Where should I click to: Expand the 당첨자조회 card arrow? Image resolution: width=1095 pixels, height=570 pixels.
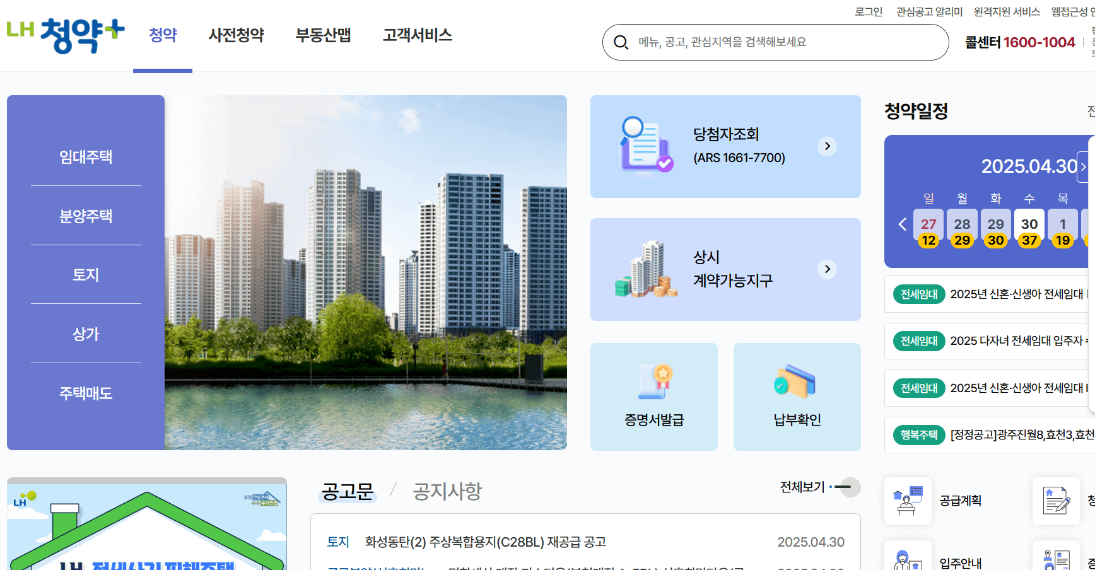coord(827,146)
